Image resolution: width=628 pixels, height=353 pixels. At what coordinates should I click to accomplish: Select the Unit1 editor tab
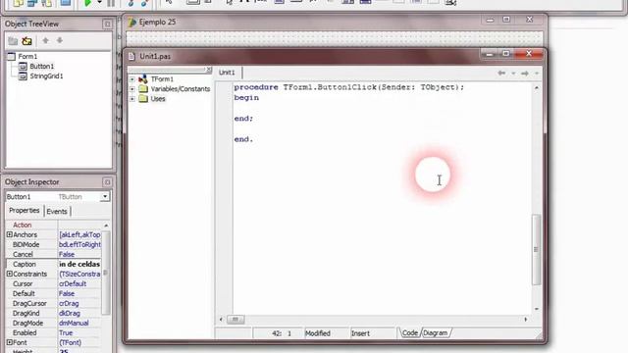[227, 73]
